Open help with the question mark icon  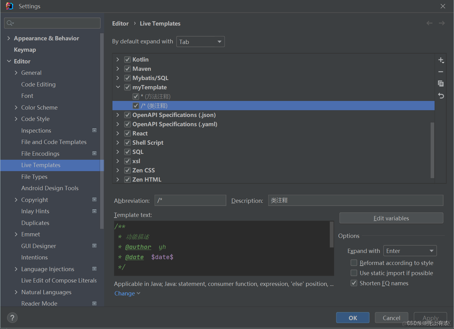coord(12,318)
